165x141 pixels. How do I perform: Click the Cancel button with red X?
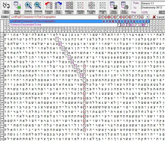tap(158, 17)
